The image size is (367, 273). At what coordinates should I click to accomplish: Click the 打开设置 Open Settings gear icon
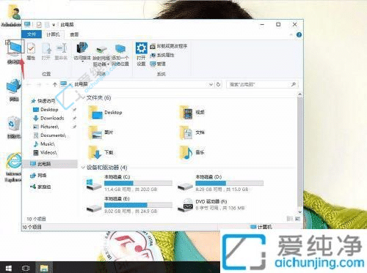click(141, 54)
